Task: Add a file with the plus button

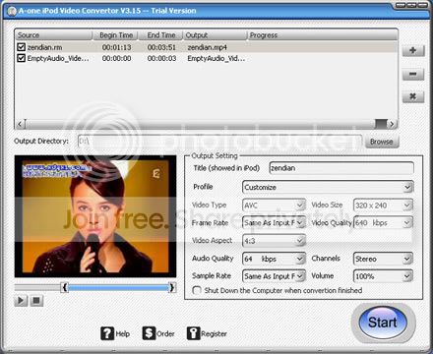Action: (413, 50)
